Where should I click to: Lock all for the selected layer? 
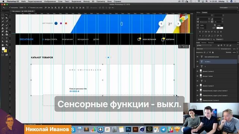[x=213, y=52]
